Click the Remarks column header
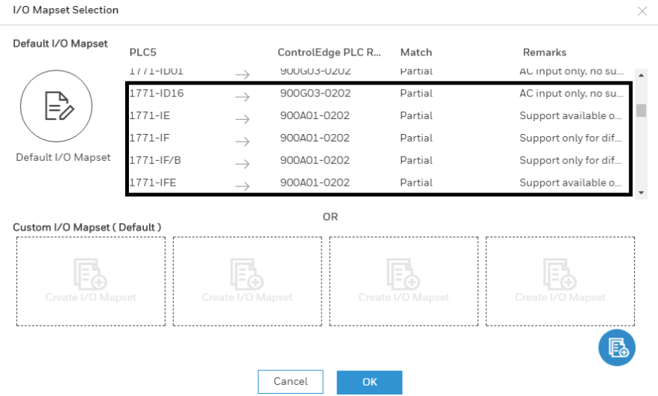The height and width of the screenshot is (396, 658). (544, 52)
